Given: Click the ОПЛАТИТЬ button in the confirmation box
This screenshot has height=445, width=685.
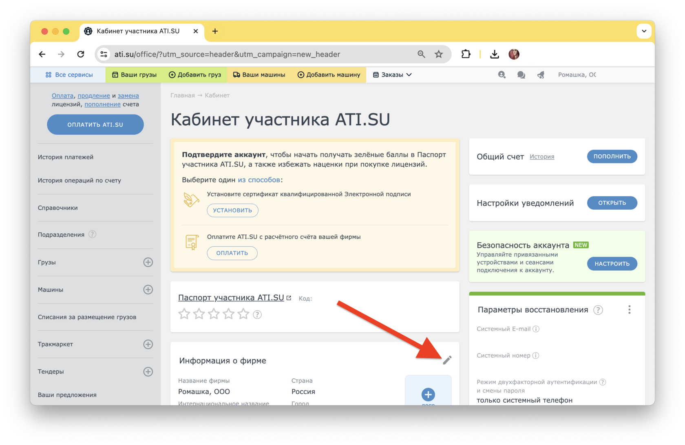Looking at the screenshot, I should [232, 253].
